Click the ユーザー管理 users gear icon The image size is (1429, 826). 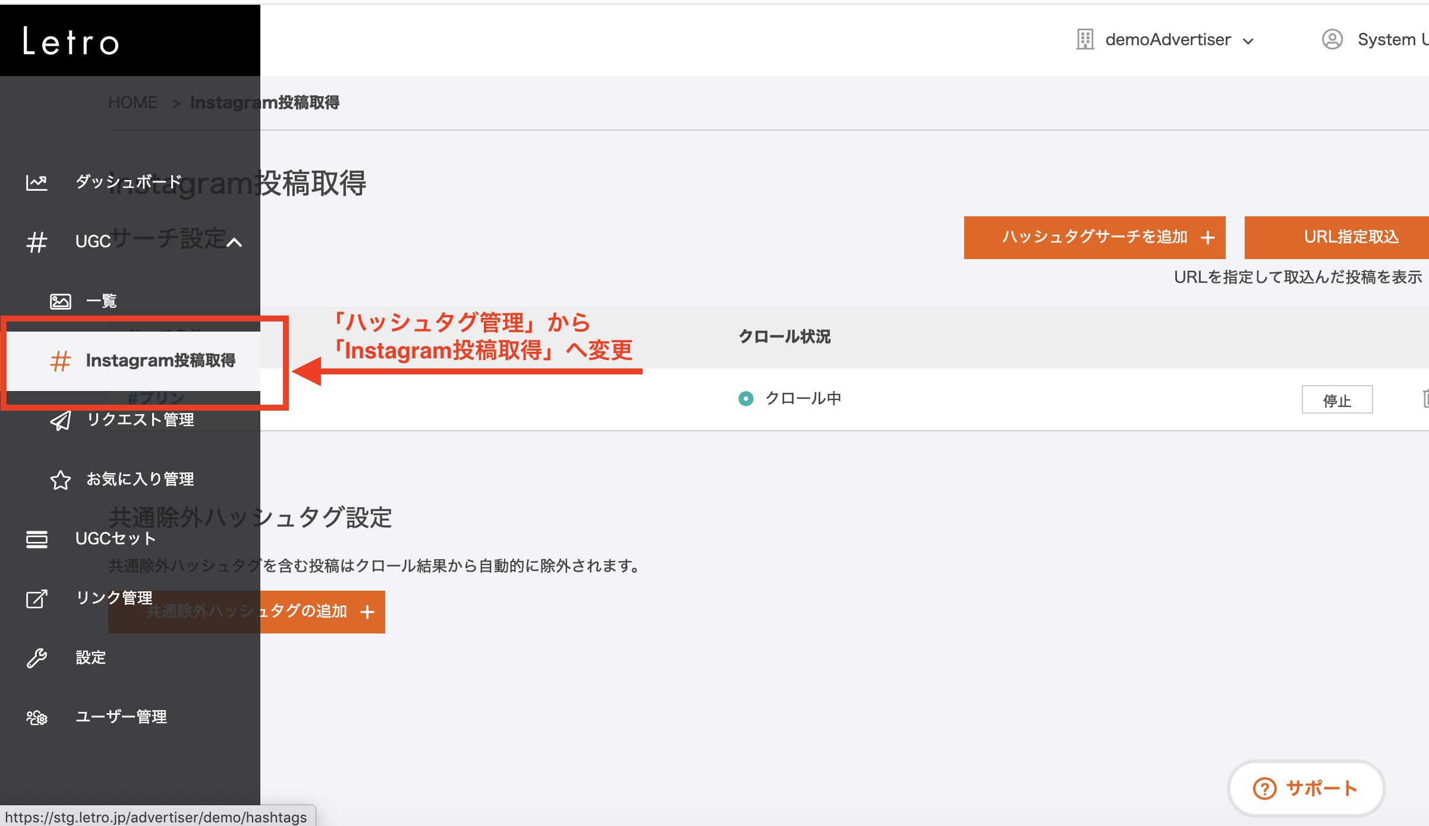click(36, 717)
